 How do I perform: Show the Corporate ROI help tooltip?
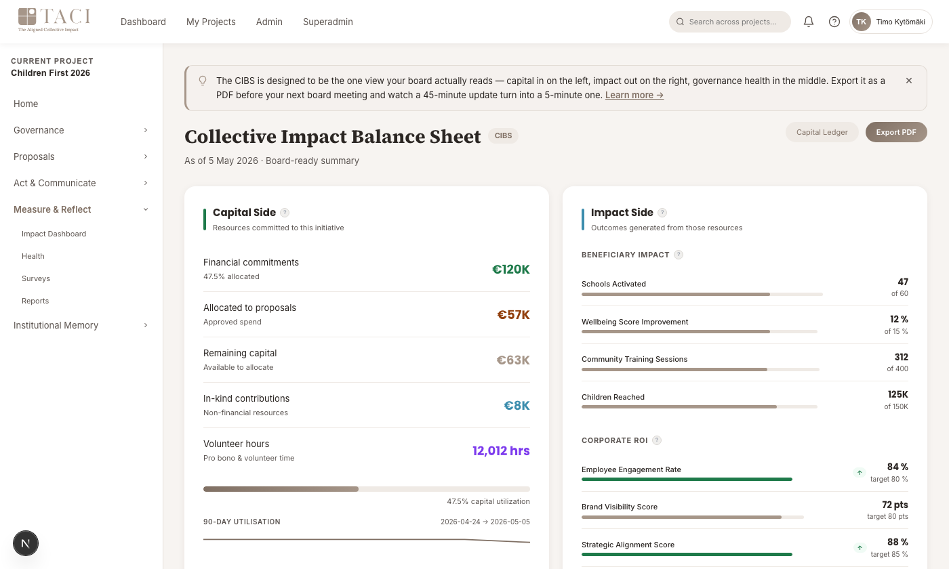[657, 440]
